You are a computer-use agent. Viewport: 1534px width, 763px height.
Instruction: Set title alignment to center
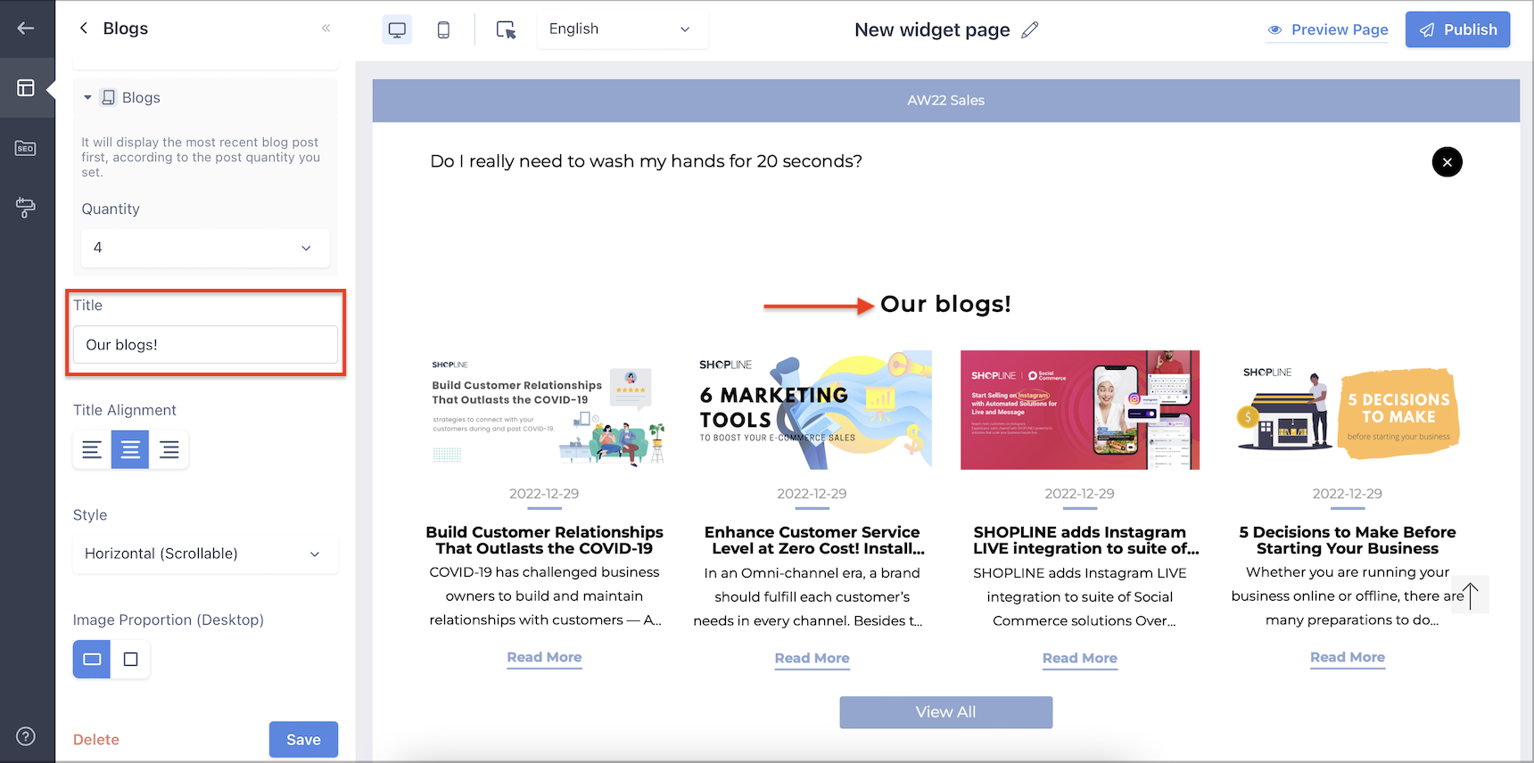pyautogui.click(x=130, y=449)
